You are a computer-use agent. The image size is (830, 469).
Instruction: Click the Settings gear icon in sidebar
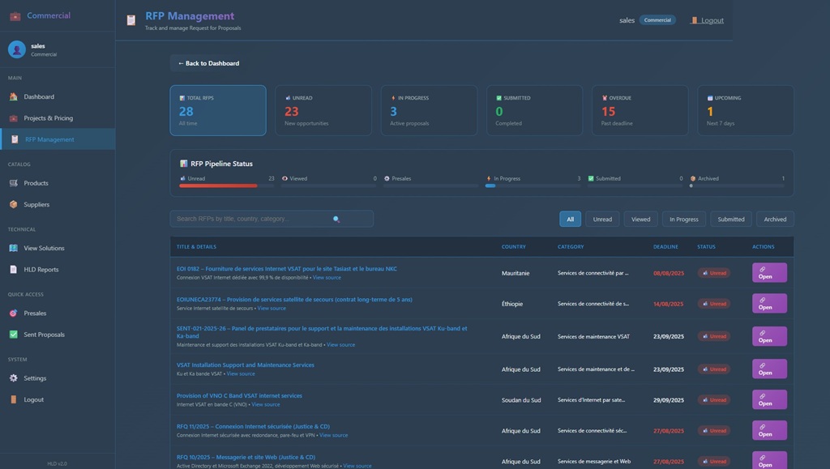tap(13, 378)
